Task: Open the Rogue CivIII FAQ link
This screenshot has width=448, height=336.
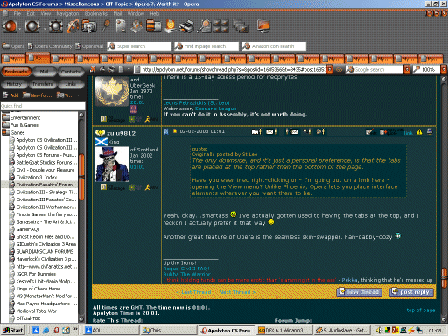Action: (x=186, y=269)
